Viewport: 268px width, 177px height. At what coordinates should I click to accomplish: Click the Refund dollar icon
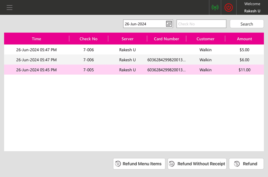(x=237, y=164)
